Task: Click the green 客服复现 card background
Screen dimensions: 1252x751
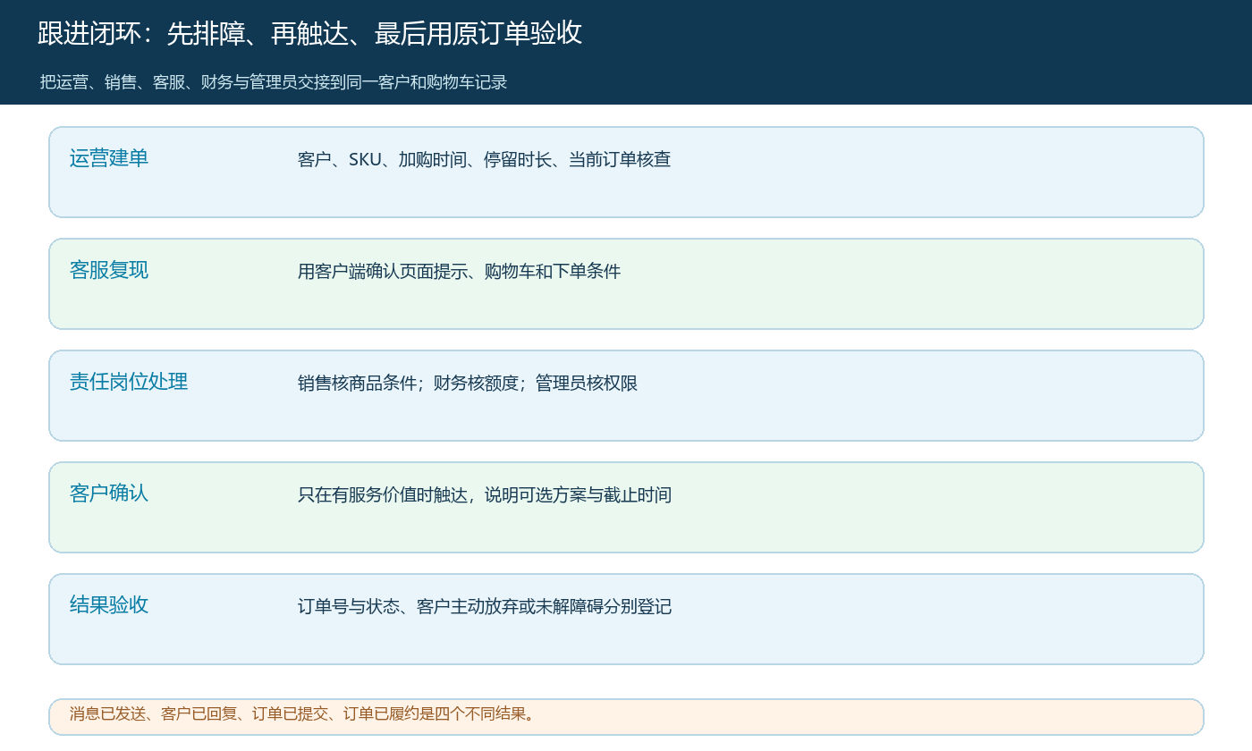Action: pyautogui.click(x=626, y=283)
